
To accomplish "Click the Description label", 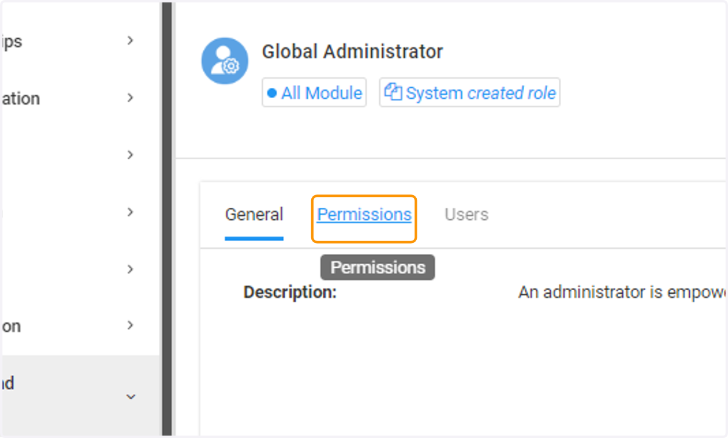I will [x=290, y=293].
